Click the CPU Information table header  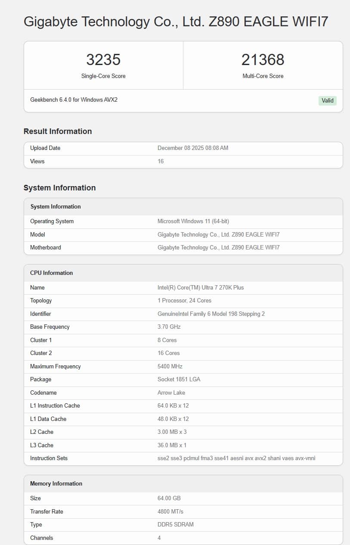pos(52,273)
